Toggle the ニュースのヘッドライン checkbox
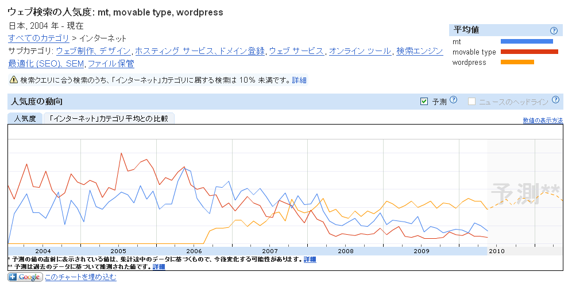The image size is (572, 287). pos(471,102)
